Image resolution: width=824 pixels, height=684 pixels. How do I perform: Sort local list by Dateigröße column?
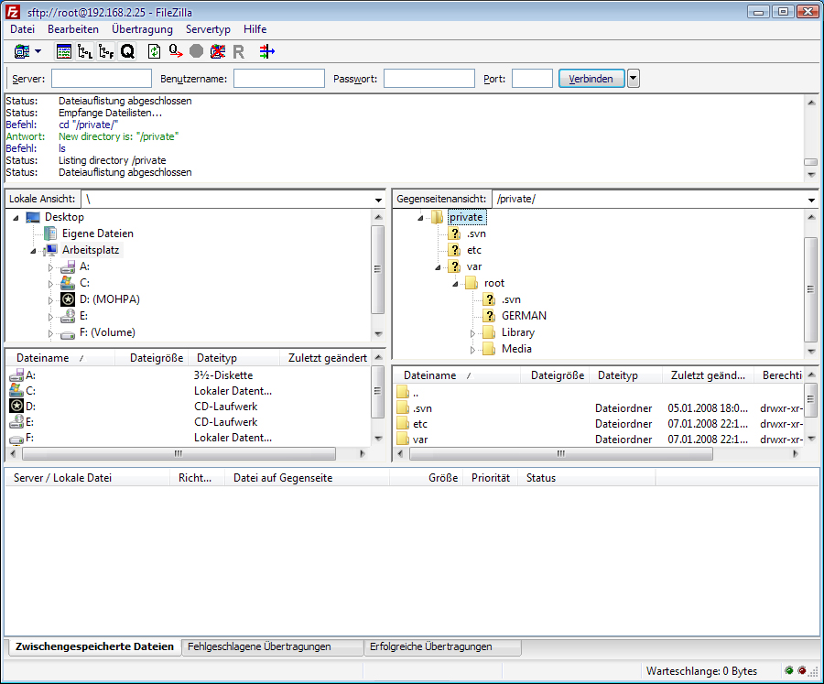coord(156,358)
